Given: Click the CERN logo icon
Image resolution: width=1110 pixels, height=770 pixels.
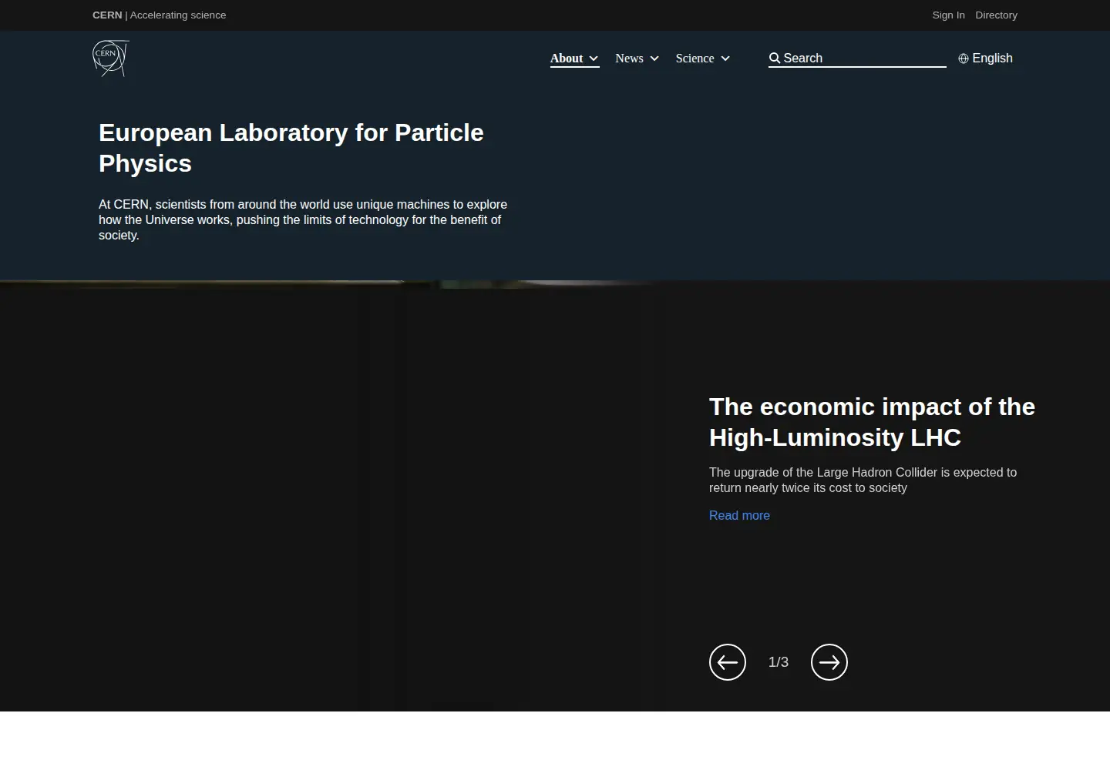Looking at the screenshot, I should coord(111,59).
